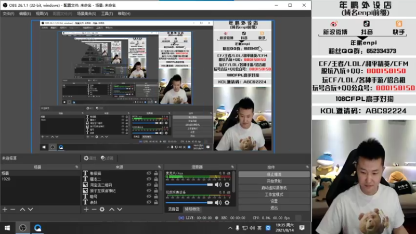Image resolution: width=416 pixels, height=234 pixels.
Task: Remove the selected scene with minus icon
Action: pyautogui.click(x=12, y=210)
